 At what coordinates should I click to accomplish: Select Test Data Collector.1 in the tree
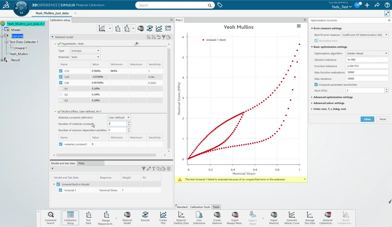click(x=24, y=42)
